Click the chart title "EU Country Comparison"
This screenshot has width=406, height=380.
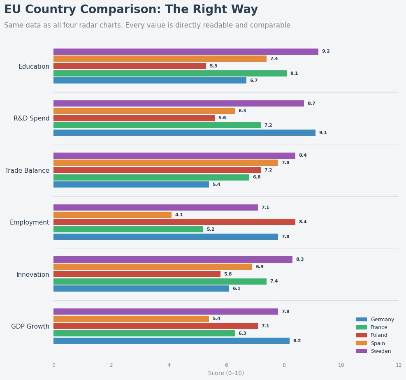coord(131,10)
